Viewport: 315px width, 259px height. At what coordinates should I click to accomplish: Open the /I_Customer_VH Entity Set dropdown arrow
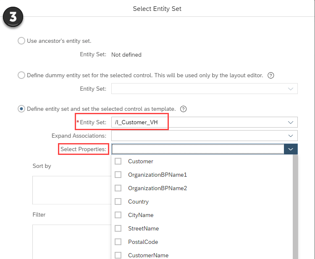290,123
